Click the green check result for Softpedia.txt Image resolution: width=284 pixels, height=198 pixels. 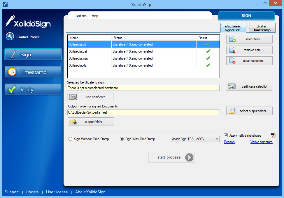pyautogui.click(x=208, y=44)
